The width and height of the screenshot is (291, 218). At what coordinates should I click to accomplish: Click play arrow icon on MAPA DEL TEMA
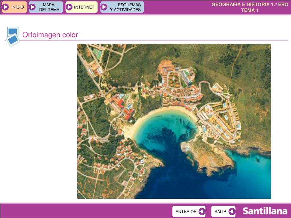point(32,7)
